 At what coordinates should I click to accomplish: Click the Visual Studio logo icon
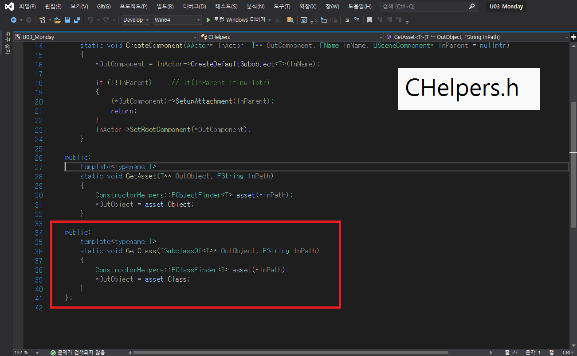[x=9, y=7]
